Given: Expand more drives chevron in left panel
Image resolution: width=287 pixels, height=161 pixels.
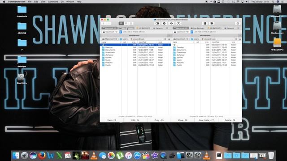Looking at the screenshot, I should pos(167,28).
